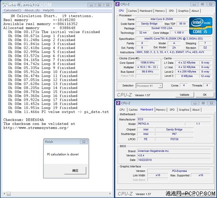Image resolution: width=217 pixels, height=198 pixels.
Task: Open the Processor #1 selection dropdown
Action: click(x=149, y=86)
